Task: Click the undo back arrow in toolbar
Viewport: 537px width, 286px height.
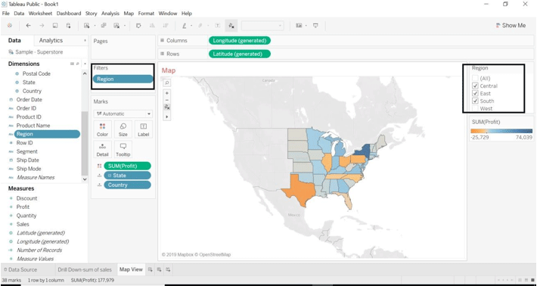Action: (29, 26)
